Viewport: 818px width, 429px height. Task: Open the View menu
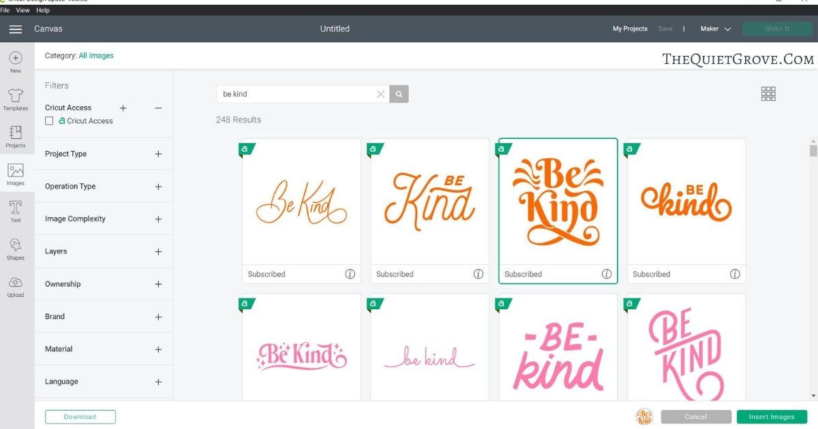pyautogui.click(x=22, y=10)
